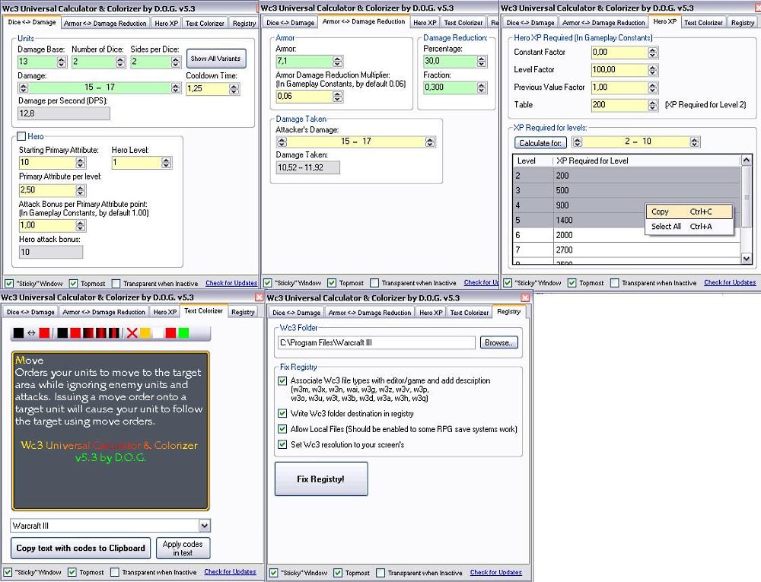Click the Browse.. button for Wc3 Folder

(x=499, y=342)
